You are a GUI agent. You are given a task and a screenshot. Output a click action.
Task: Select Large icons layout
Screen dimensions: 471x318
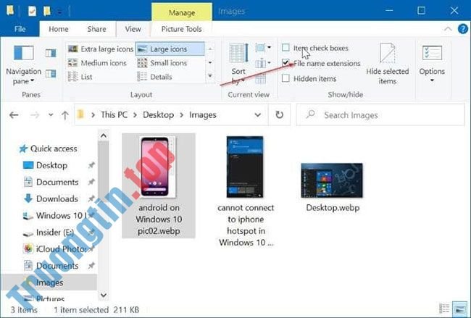[170, 49]
